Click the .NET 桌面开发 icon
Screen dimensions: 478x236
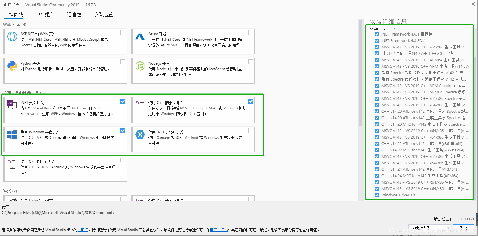pos(11,105)
